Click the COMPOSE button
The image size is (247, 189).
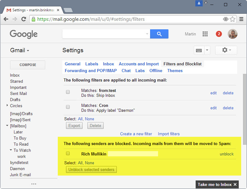28,65
